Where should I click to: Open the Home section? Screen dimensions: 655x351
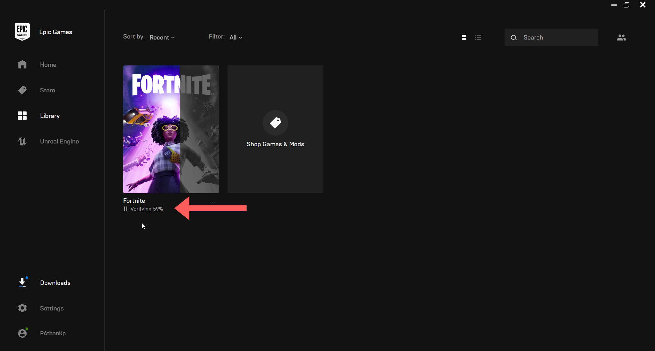(48, 65)
